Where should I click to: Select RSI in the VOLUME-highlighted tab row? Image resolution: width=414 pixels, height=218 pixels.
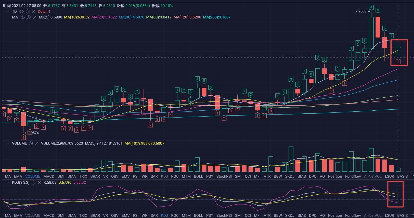136,176
